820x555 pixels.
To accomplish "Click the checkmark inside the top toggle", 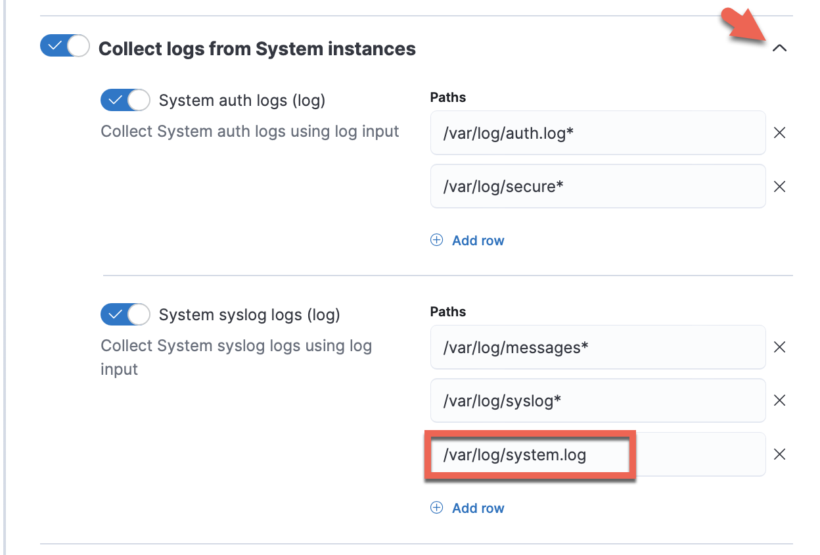I will [x=55, y=46].
